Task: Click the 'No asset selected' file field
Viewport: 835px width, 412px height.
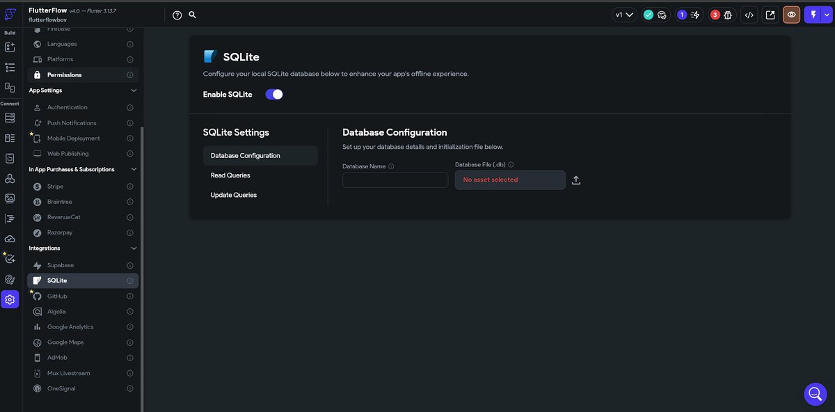Action: pyautogui.click(x=510, y=180)
